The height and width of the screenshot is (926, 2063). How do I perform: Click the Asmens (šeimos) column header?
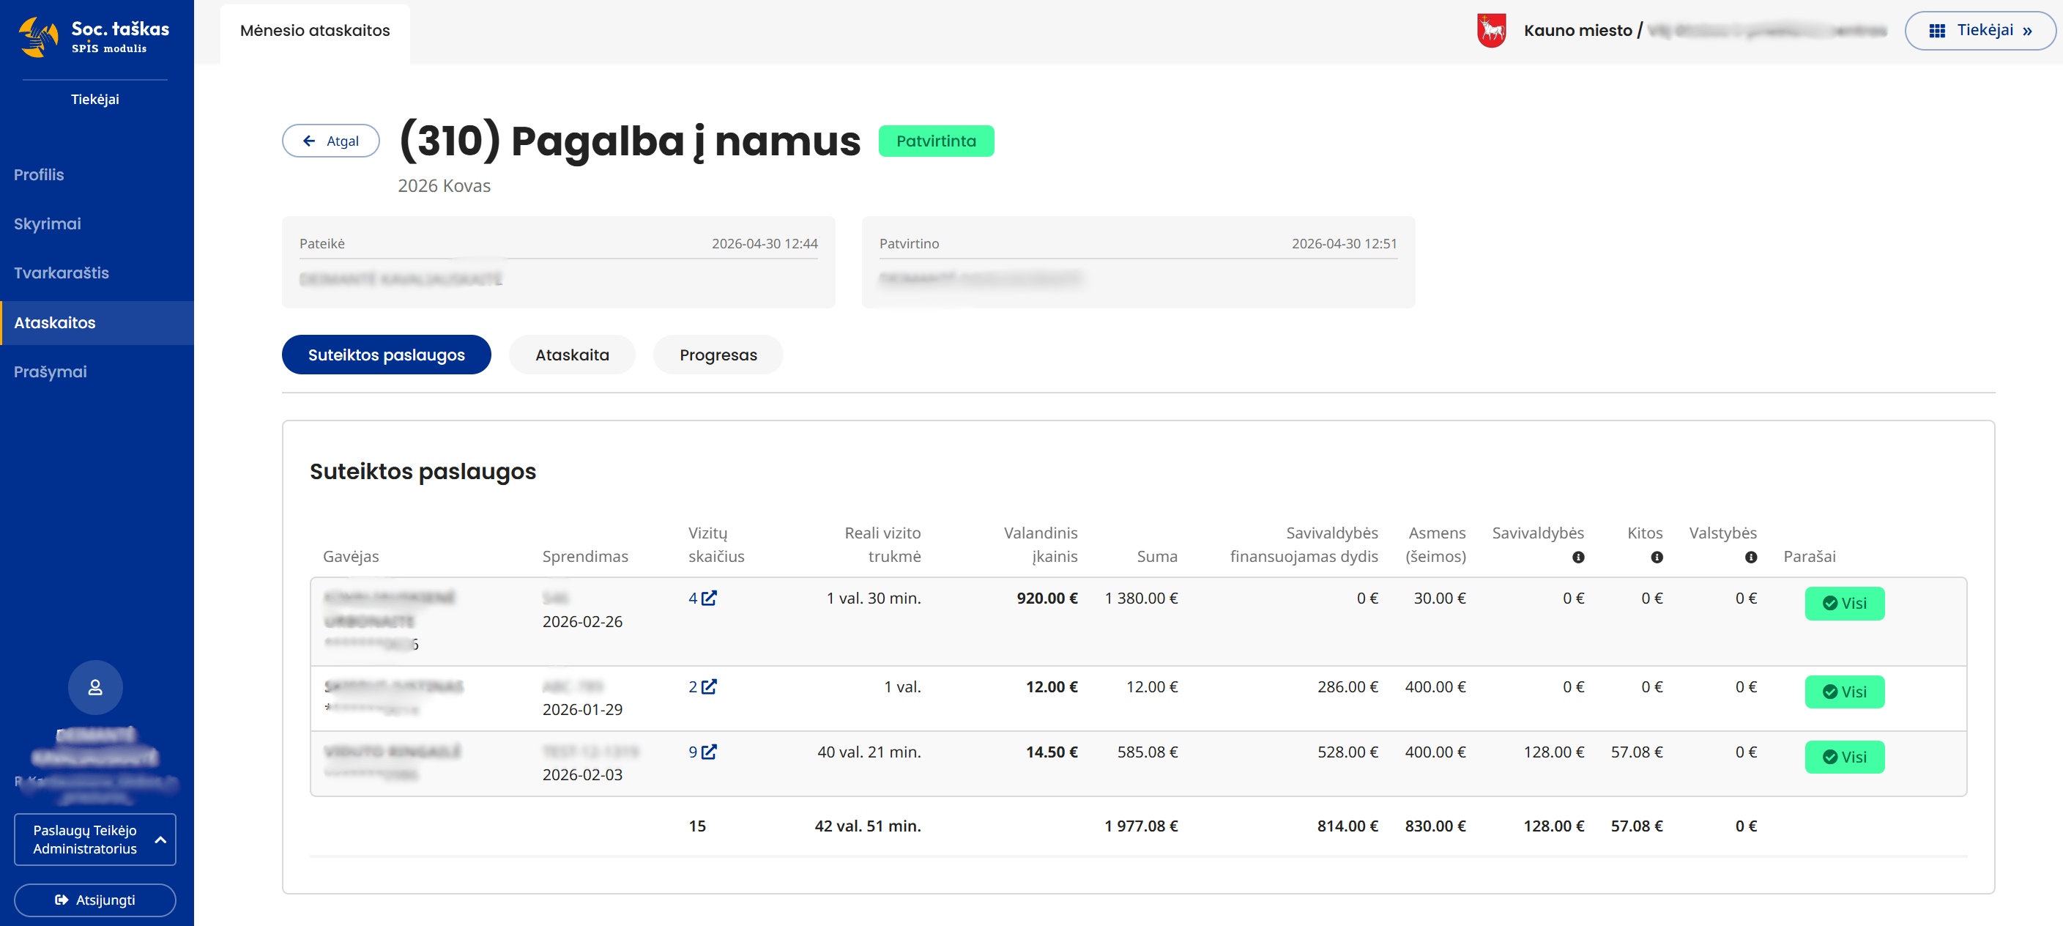[1436, 545]
